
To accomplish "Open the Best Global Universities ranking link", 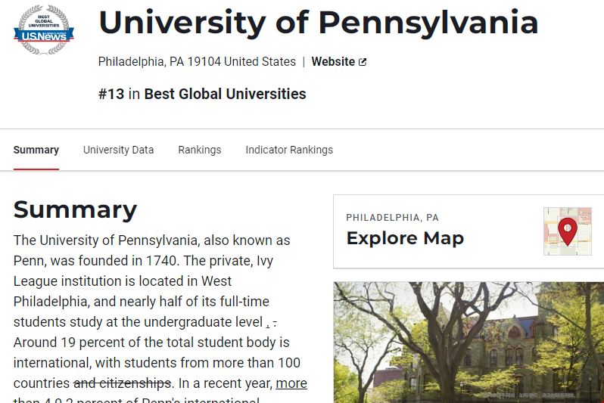I will coord(225,95).
